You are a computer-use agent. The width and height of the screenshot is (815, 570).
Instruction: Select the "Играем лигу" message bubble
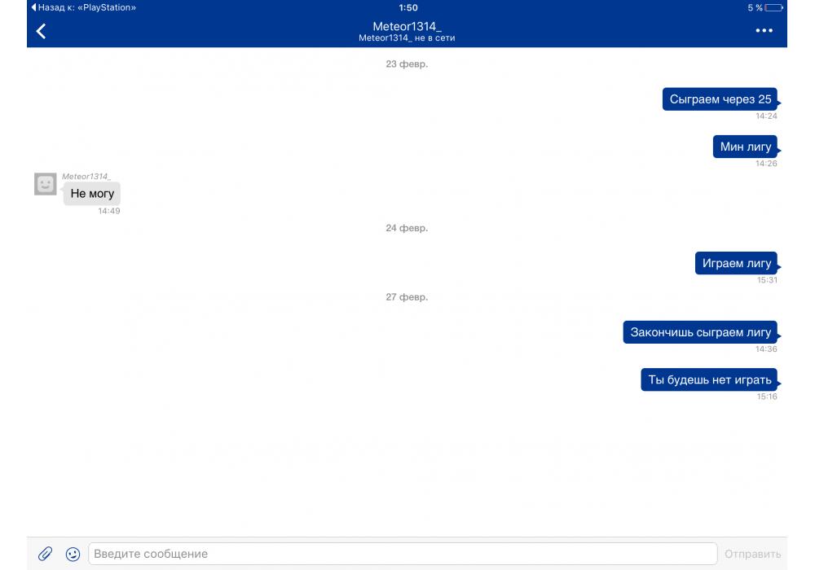point(736,264)
